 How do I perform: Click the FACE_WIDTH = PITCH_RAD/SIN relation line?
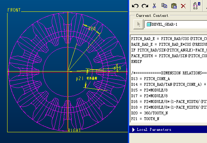click(169, 56)
